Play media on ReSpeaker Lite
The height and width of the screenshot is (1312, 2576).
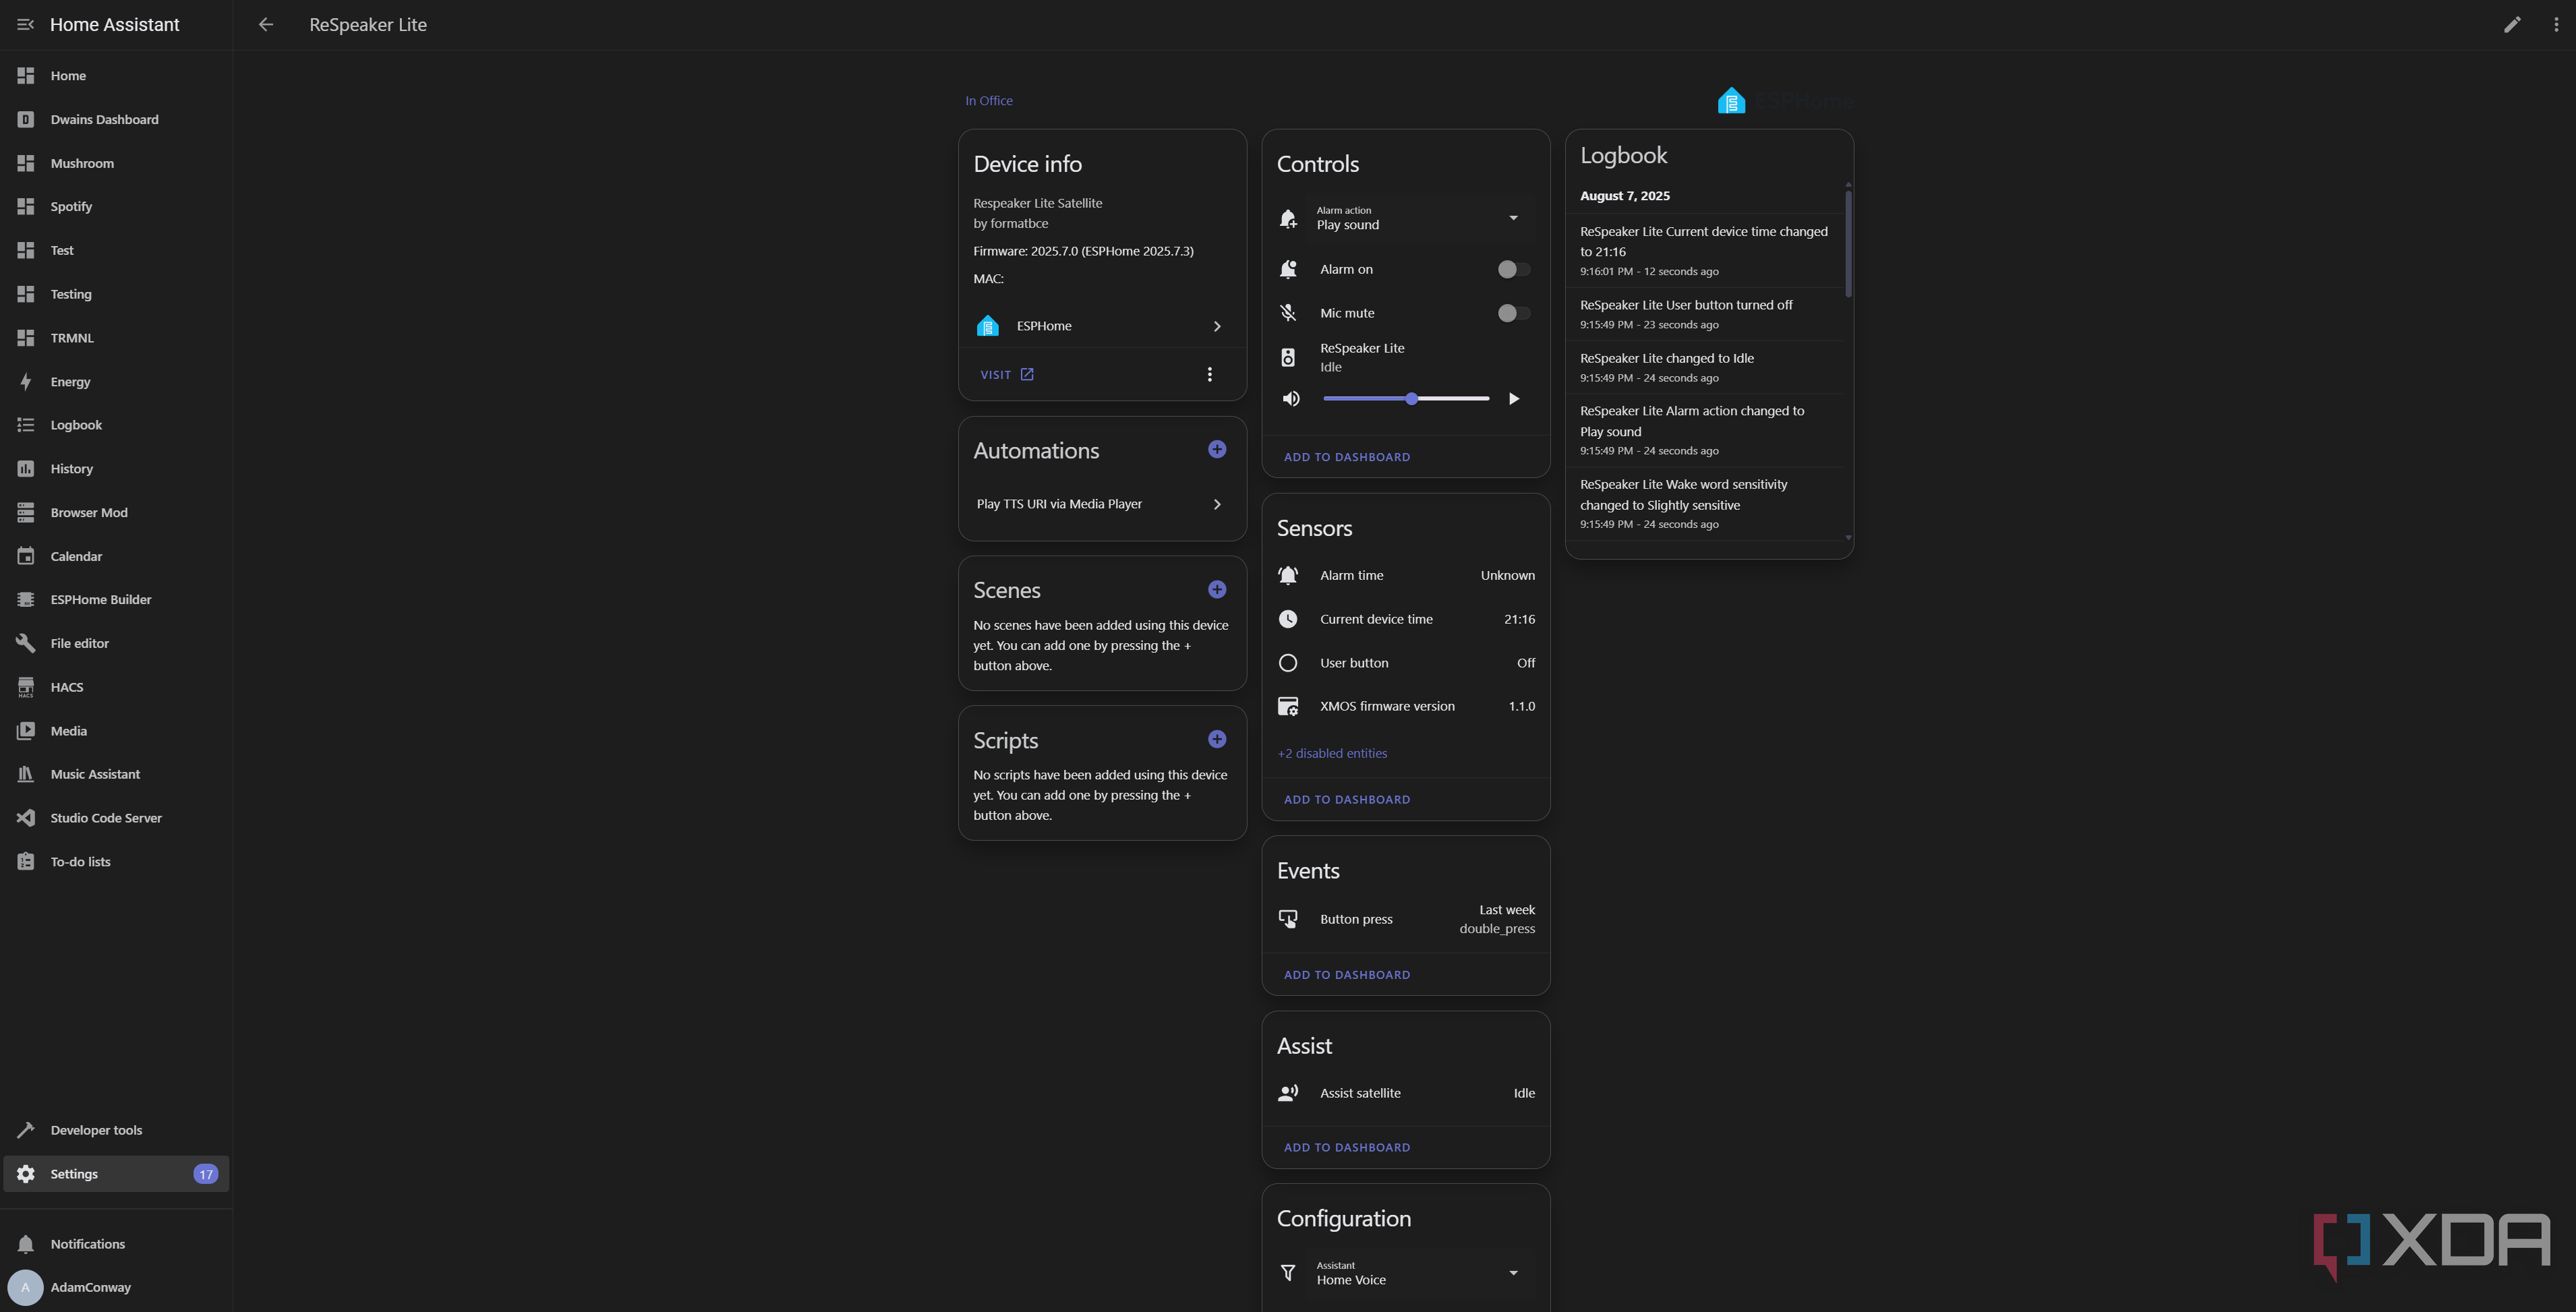click(x=1514, y=398)
